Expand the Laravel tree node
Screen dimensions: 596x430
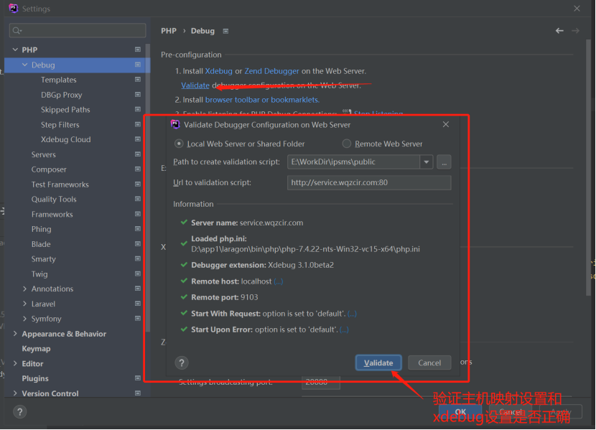[x=24, y=304]
